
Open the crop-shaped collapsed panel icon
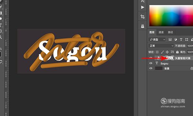pos(142,16)
